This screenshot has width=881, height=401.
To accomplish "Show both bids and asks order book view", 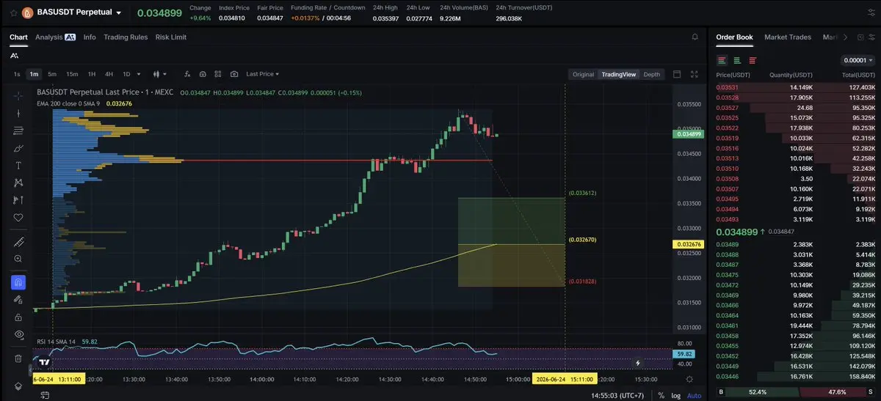I will [x=722, y=60].
